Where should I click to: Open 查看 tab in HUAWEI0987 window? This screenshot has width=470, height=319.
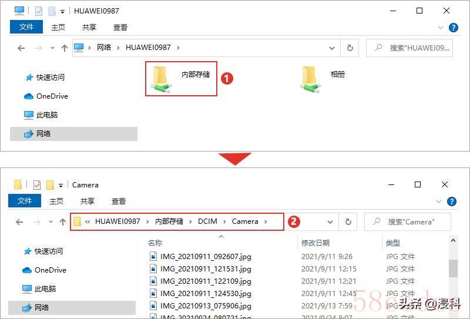(120, 27)
